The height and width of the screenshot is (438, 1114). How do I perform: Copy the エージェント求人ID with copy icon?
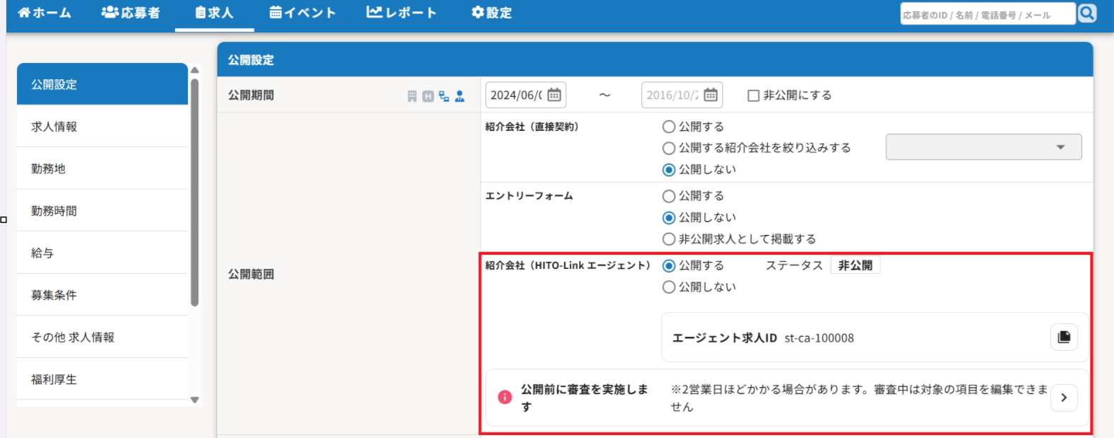click(1064, 338)
